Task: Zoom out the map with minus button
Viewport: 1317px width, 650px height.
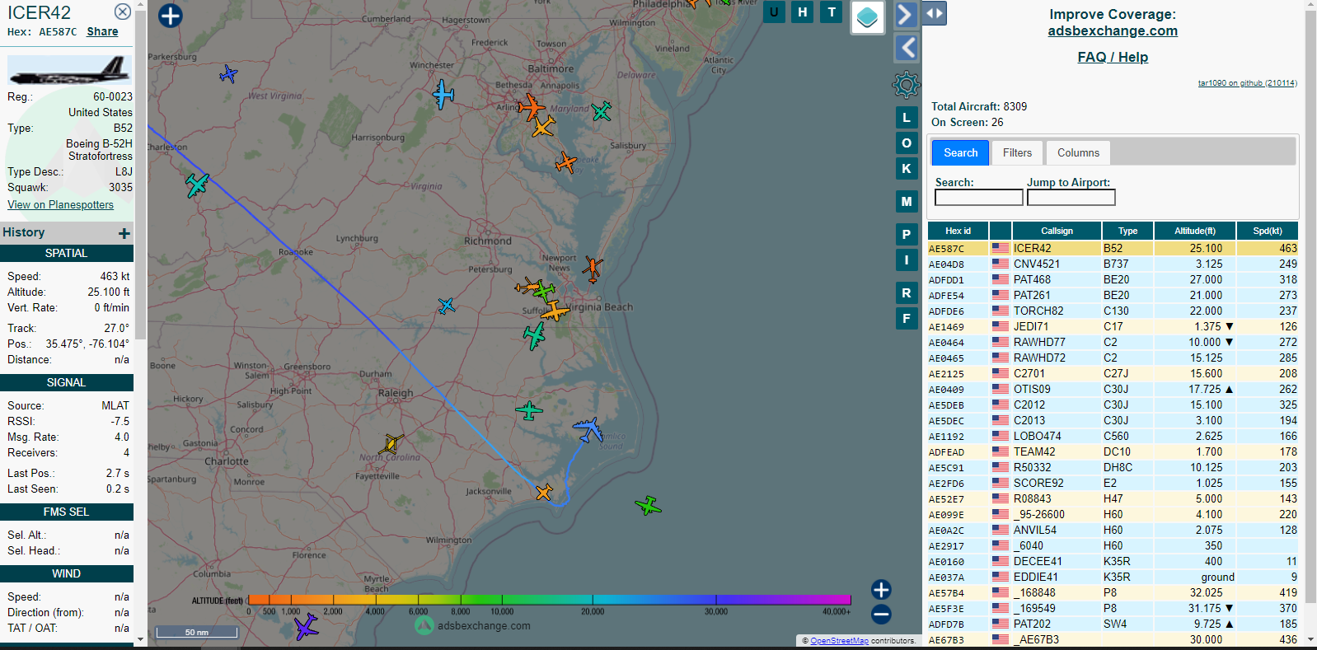Action: coord(881,614)
